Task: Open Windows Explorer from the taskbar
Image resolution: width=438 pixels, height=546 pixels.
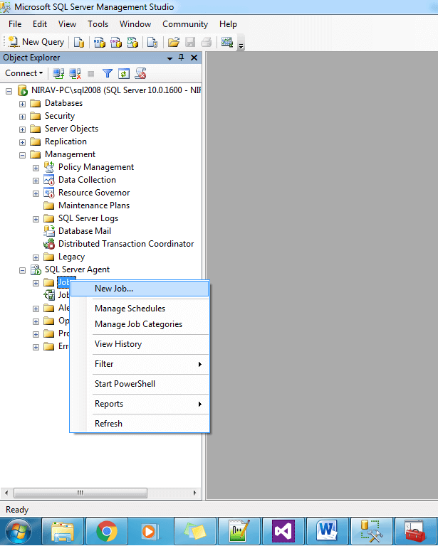Action: pyautogui.click(x=63, y=531)
